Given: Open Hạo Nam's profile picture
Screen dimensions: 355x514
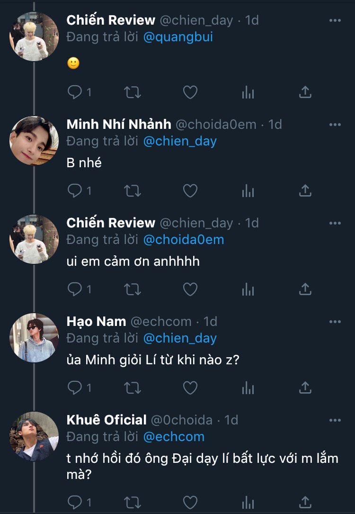Looking at the screenshot, I should (34, 338).
